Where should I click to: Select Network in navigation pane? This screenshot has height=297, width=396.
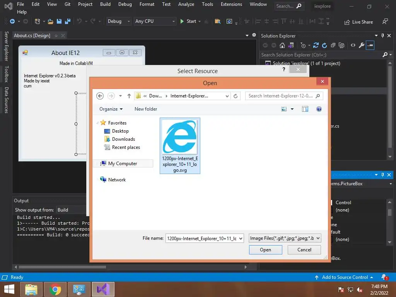click(x=113, y=179)
